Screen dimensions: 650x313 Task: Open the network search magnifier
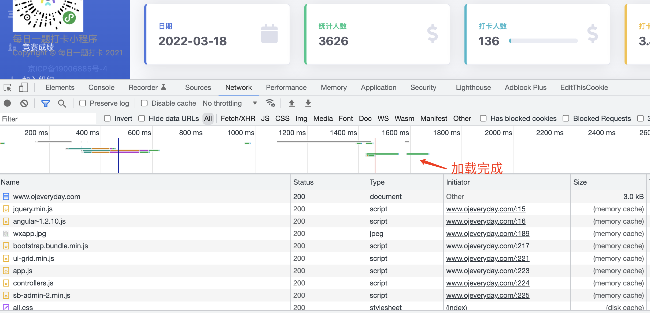pyautogui.click(x=62, y=103)
